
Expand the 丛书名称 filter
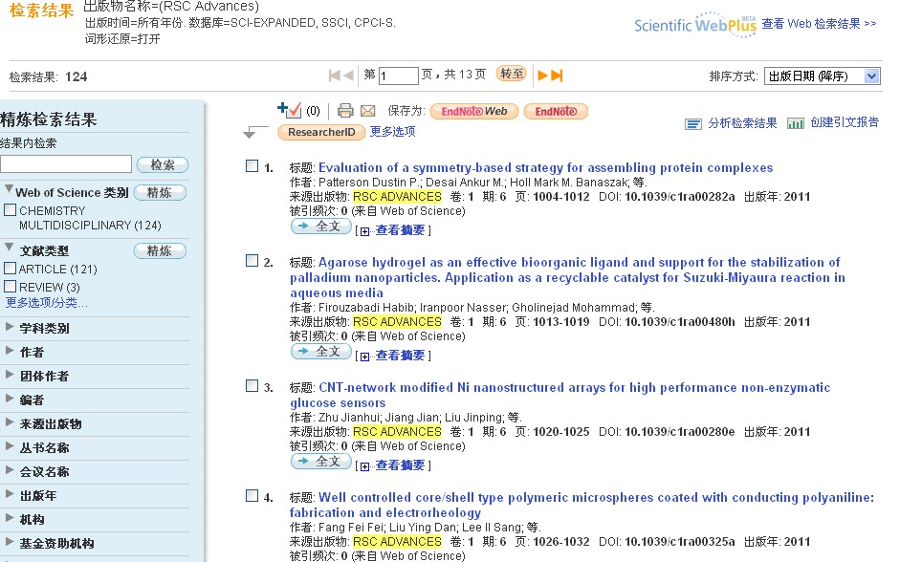point(10,446)
